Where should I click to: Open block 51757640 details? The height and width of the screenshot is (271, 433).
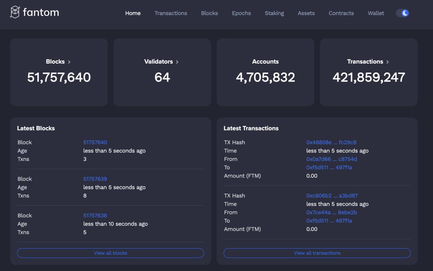(95, 143)
